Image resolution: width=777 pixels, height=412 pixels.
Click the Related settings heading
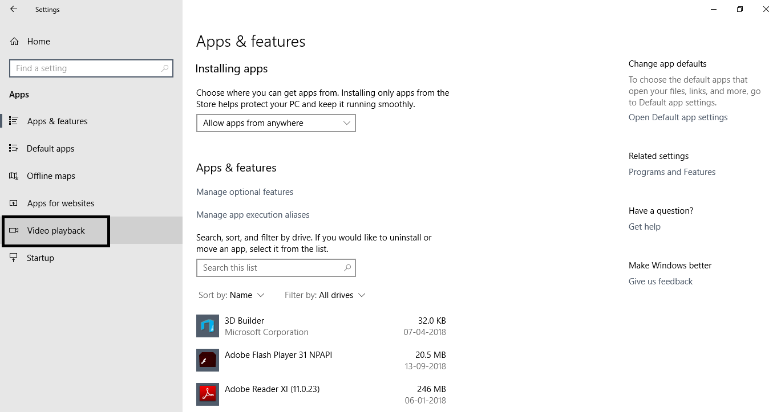click(x=658, y=156)
